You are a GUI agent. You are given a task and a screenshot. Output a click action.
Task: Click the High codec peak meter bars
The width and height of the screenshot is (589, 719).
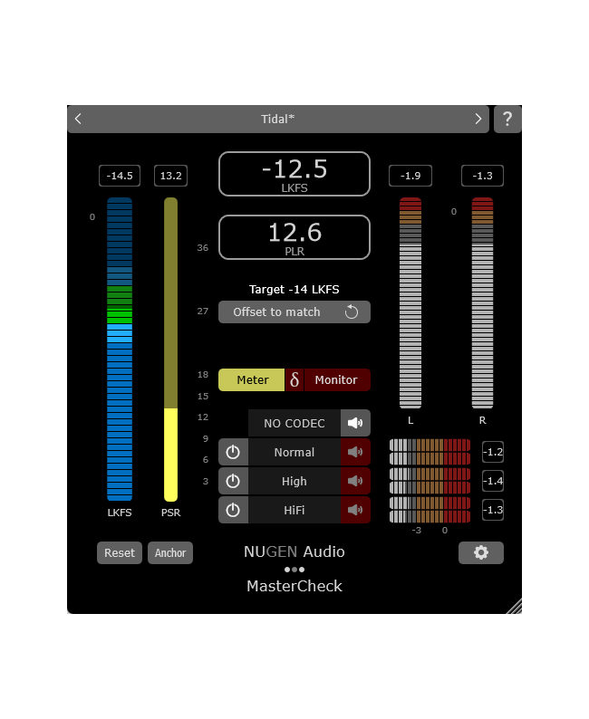pos(430,481)
